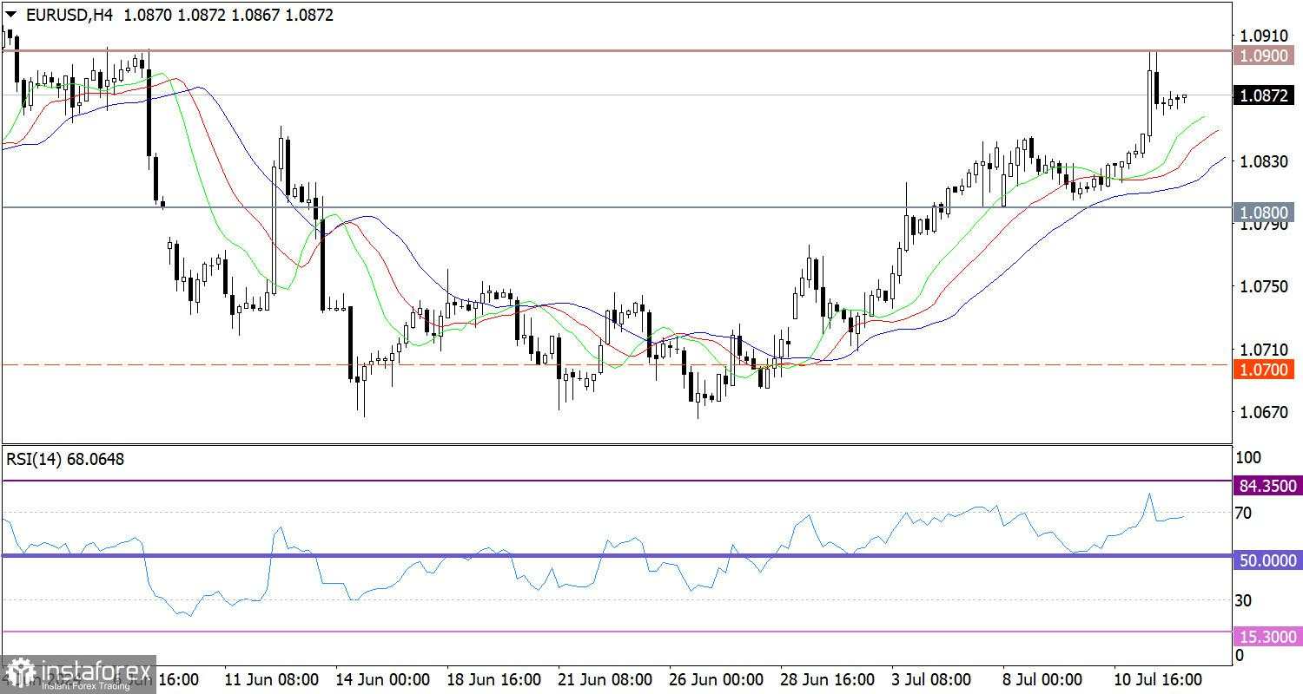The image size is (1303, 694).
Task: Click the 21 Jun 08:00 time label
Action: click(605, 678)
